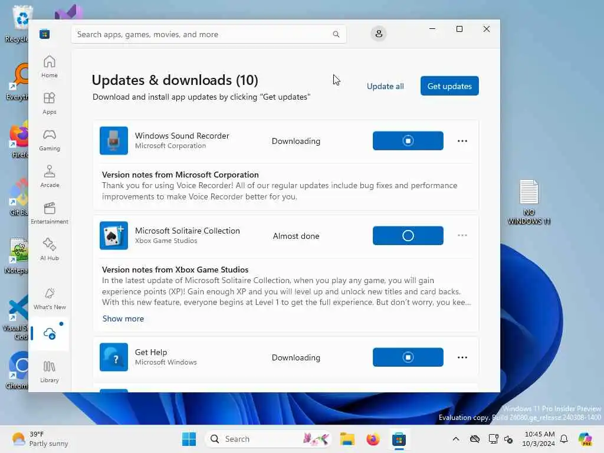
Task: Click the Get Help app icon
Action: (x=114, y=357)
